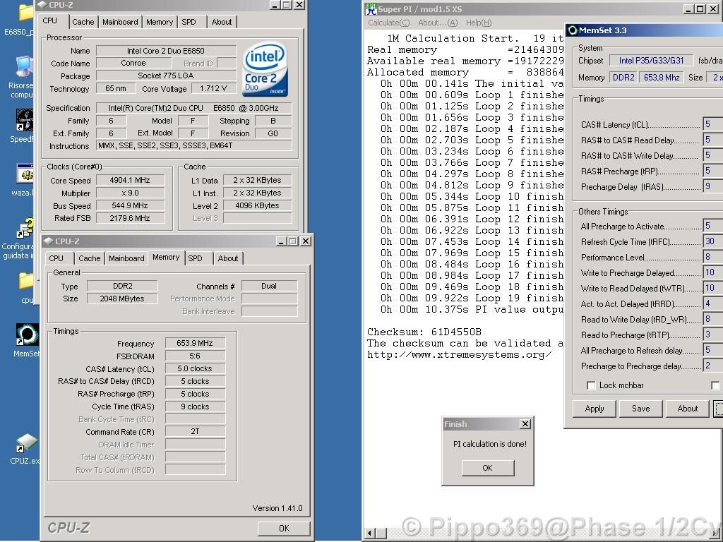Open the About tab in the CPU-Z processor window
Screen dimensions: 723x542
222,22
